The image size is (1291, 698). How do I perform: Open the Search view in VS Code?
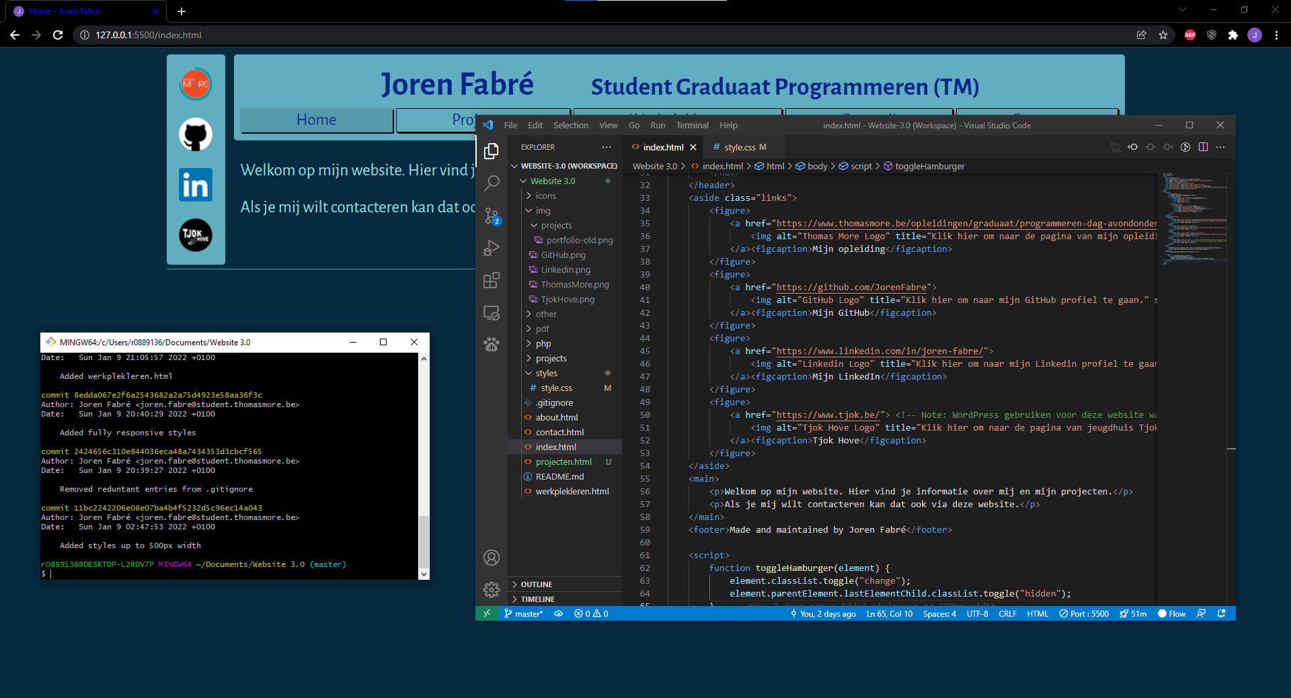click(492, 183)
